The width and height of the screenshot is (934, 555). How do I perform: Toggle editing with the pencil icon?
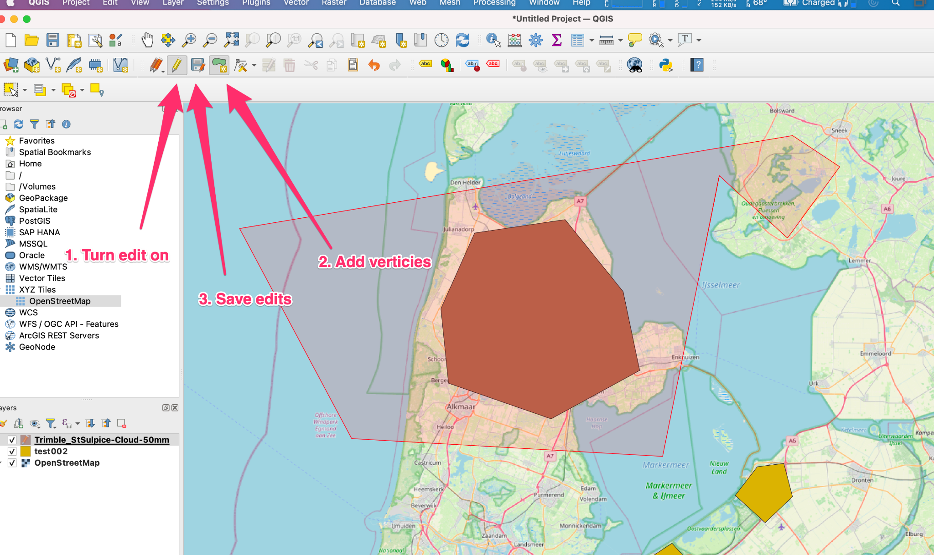pyautogui.click(x=176, y=65)
